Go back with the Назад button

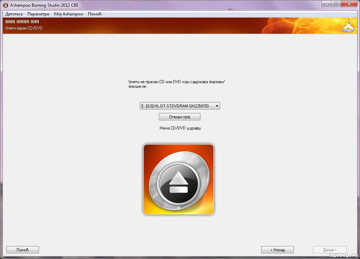coord(277,250)
